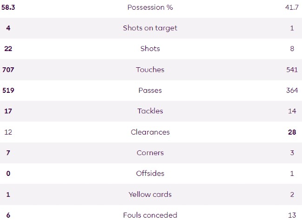This screenshot has width=302, height=220.
Task: Click the 519 passes value
Action: click(x=8, y=91)
